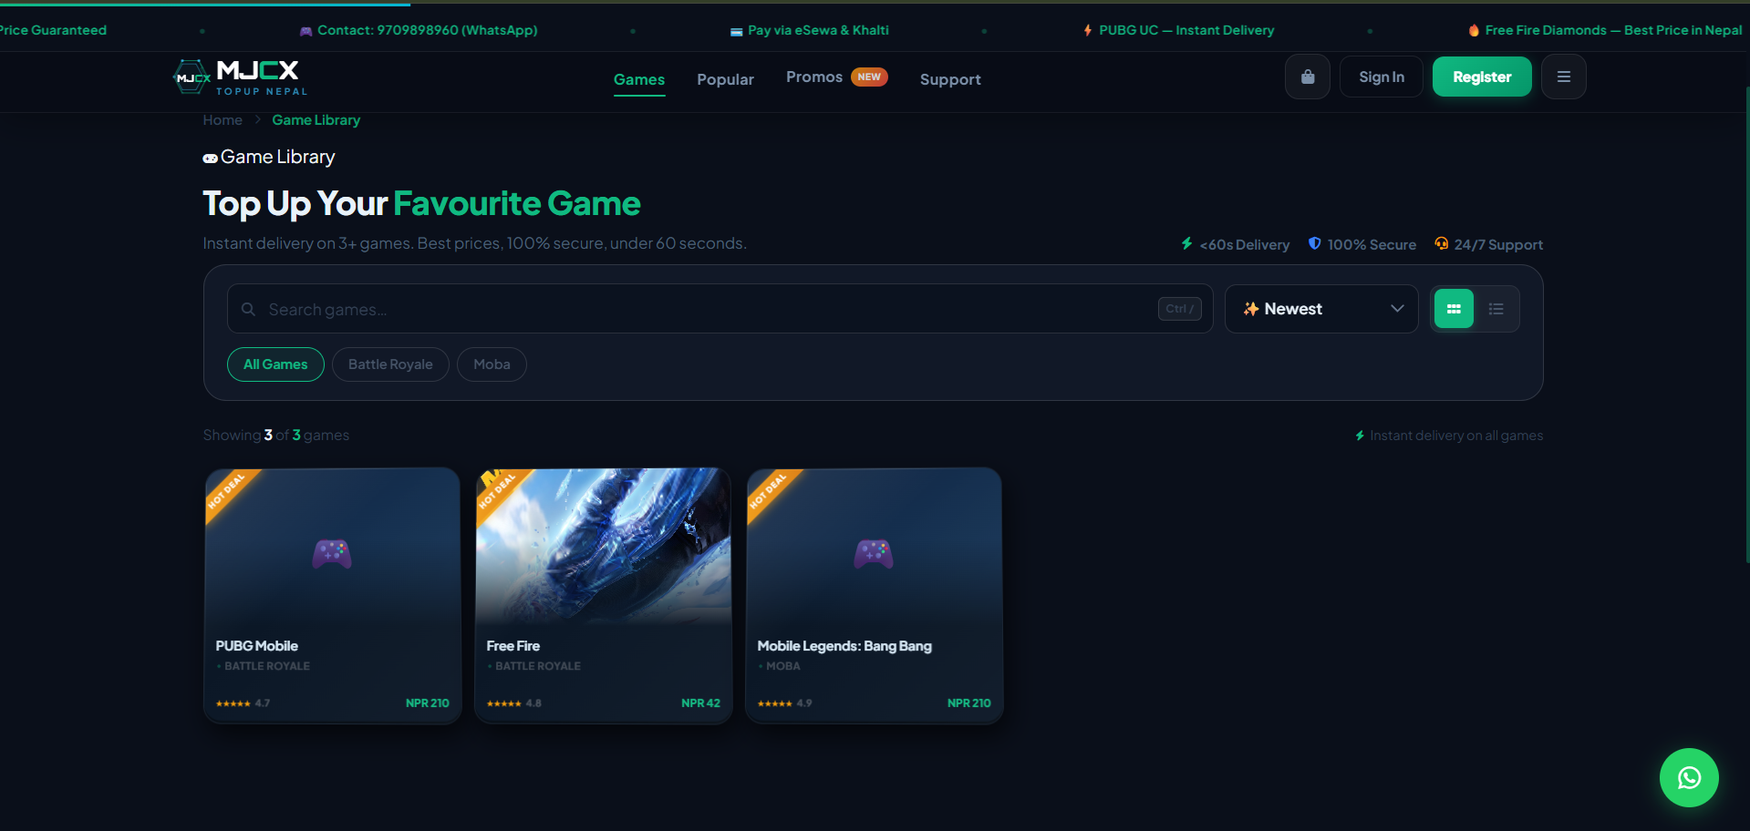Click Mobile Legends: Bang Bang title
Image resolution: width=1750 pixels, height=831 pixels.
point(844,646)
